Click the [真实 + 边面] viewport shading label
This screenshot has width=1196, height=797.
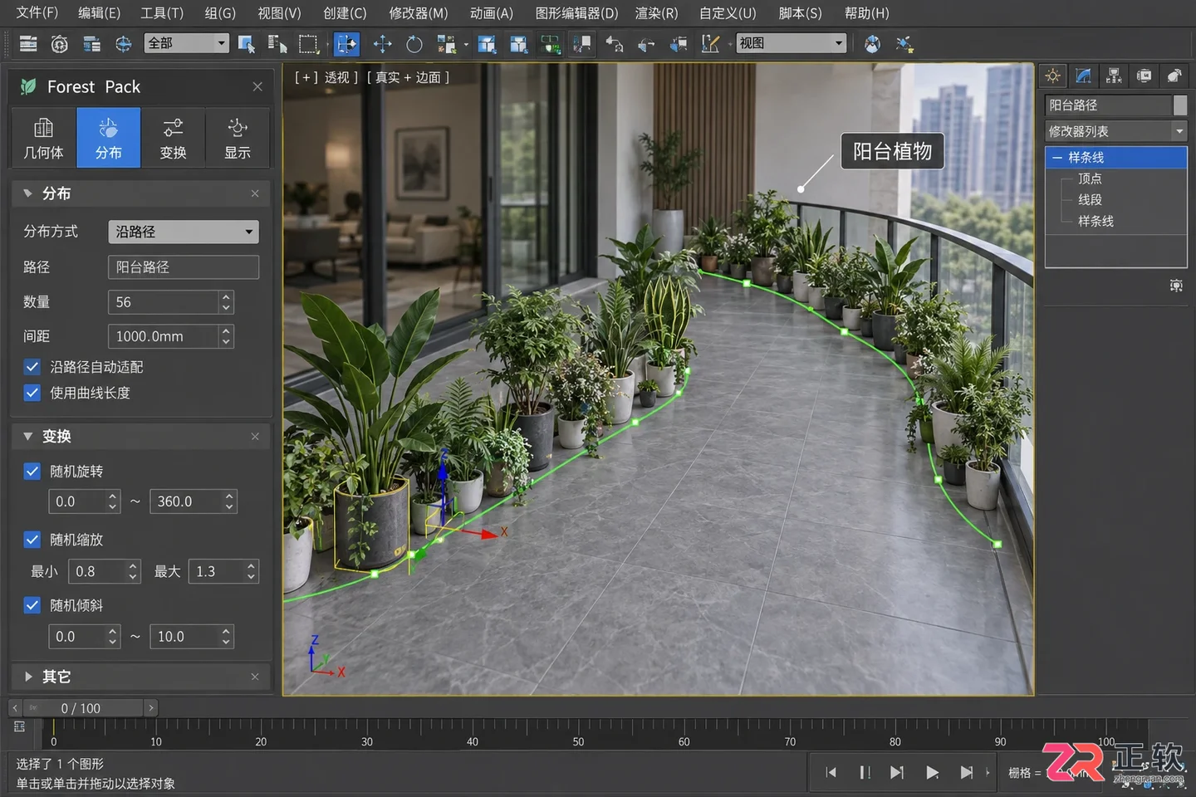pos(408,77)
